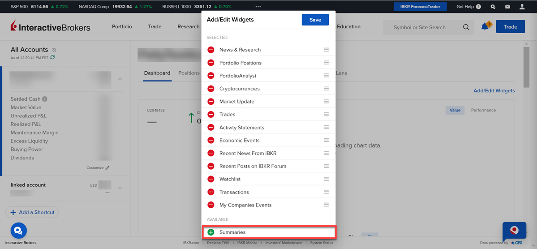Open the Research menu
537x249 pixels.
tap(189, 26)
